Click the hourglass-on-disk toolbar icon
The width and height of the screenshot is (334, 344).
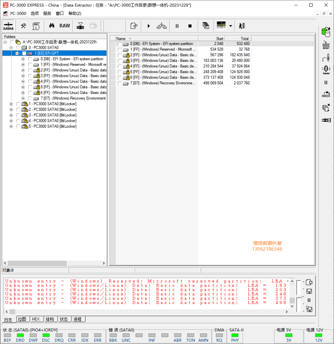[80, 26]
